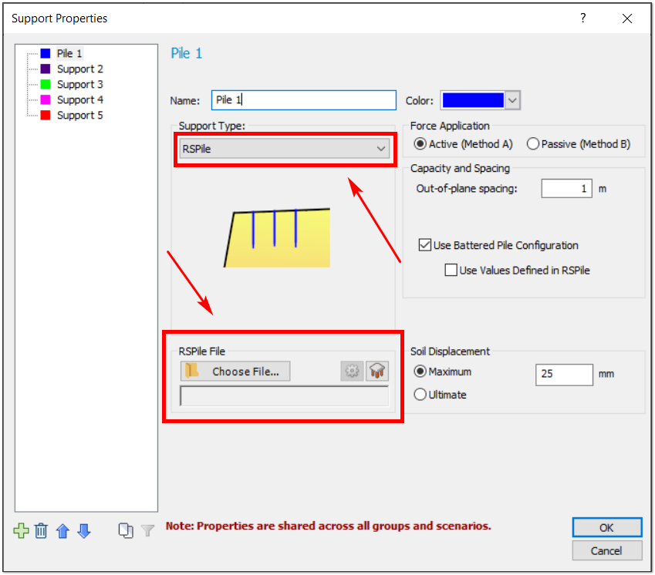Select Support 5 in the list
This screenshot has width=655, height=575.
coord(79,115)
